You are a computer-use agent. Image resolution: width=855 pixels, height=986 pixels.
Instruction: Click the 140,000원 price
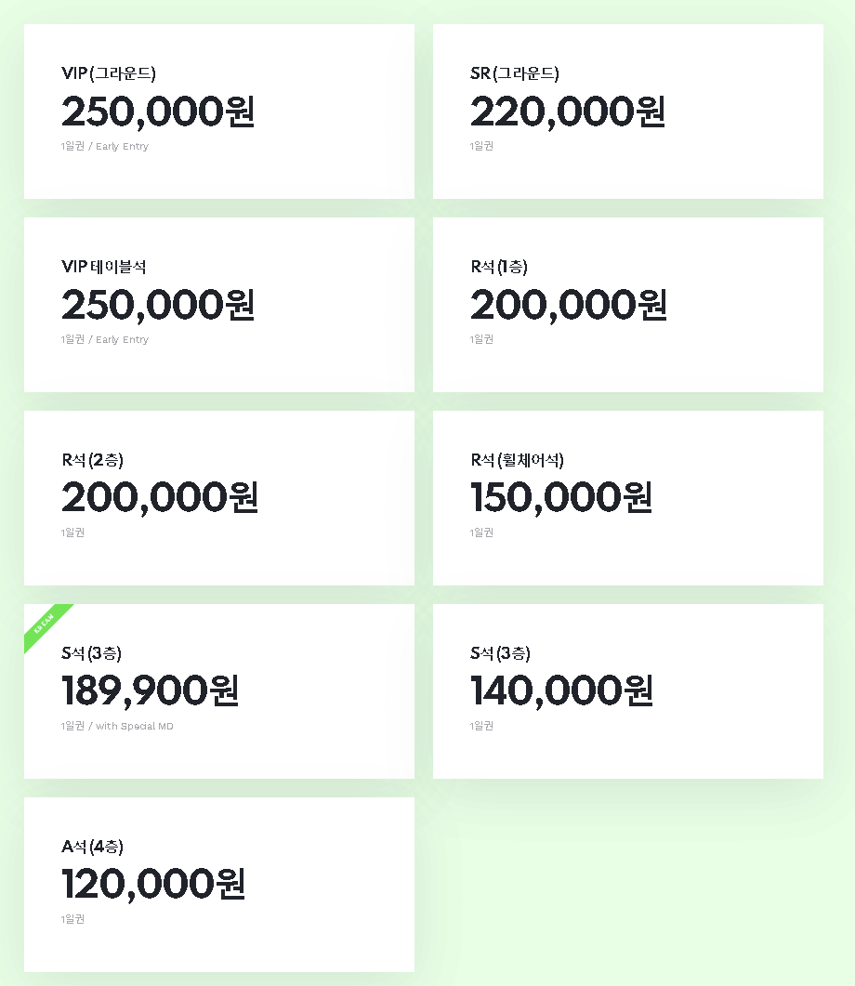click(x=561, y=690)
